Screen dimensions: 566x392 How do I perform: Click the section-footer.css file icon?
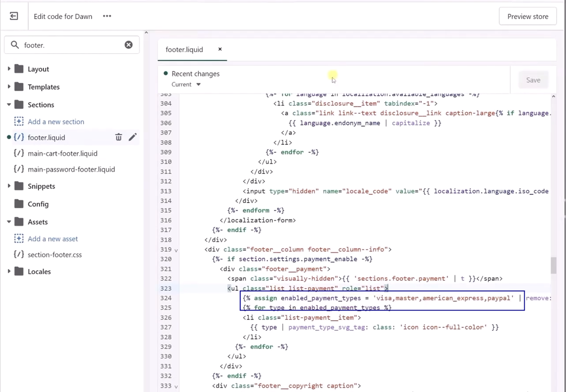pos(19,255)
